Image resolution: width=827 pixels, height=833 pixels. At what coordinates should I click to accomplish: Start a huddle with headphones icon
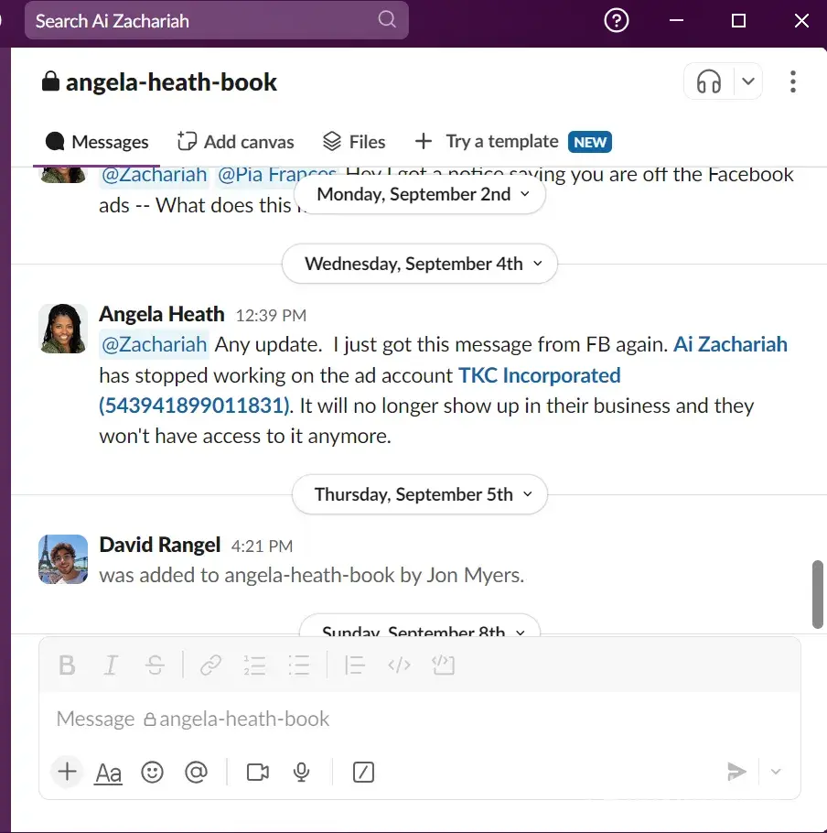point(709,82)
